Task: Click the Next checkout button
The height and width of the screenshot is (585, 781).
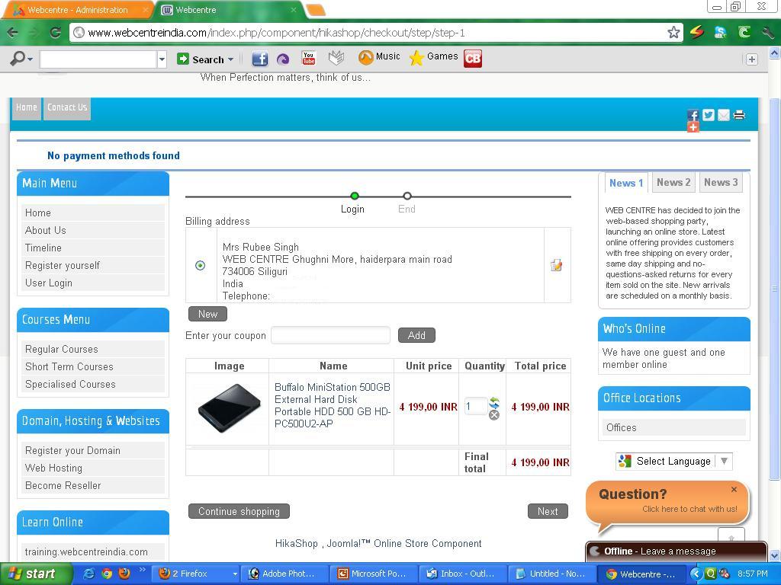Action: [x=548, y=511]
